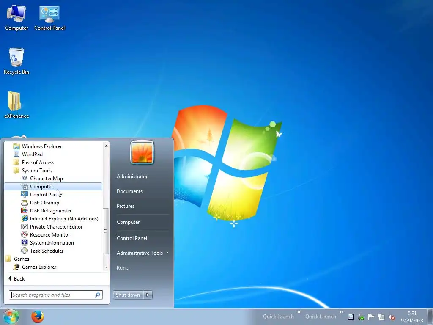The width and height of the screenshot is (433, 325).
Task: Click the green shield security tray icon
Action: click(361, 317)
